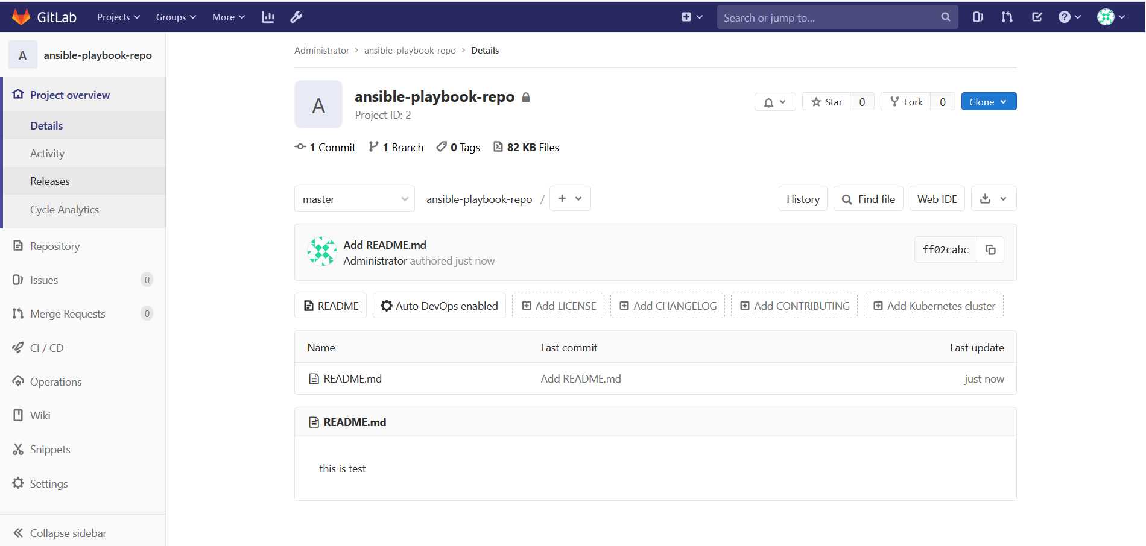Click the star count 0
1146x546 pixels.
coord(862,102)
